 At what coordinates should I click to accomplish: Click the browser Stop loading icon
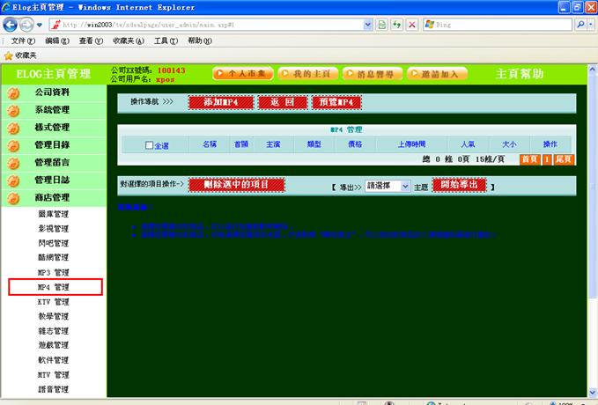[x=412, y=25]
